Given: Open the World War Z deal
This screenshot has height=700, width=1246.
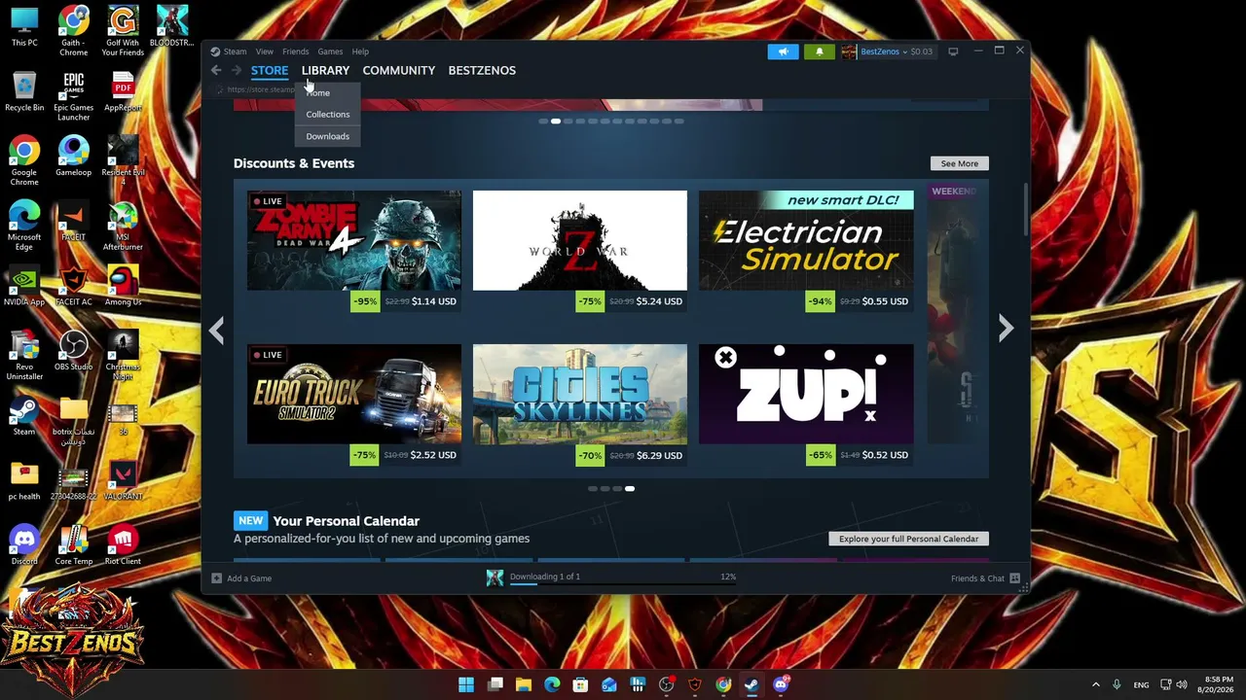Looking at the screenshot, I should 580,241.
